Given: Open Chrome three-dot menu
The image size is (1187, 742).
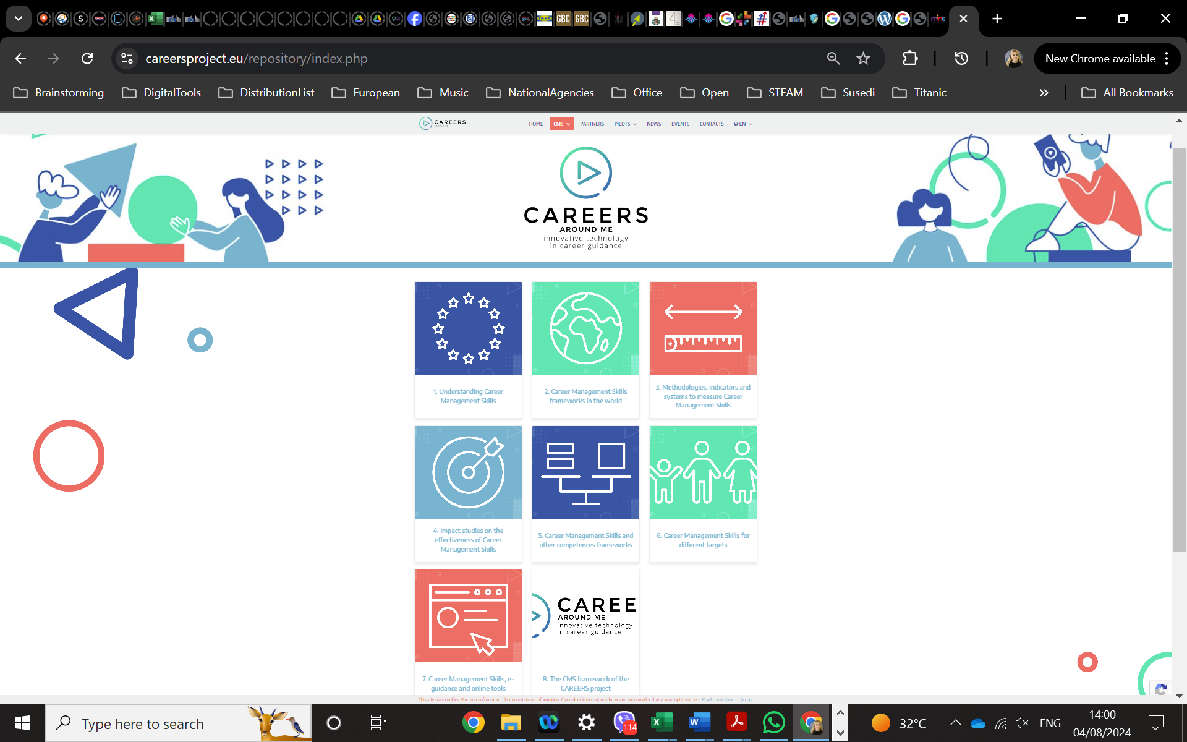Looking at the screenshot, I should coord(1167,58).
